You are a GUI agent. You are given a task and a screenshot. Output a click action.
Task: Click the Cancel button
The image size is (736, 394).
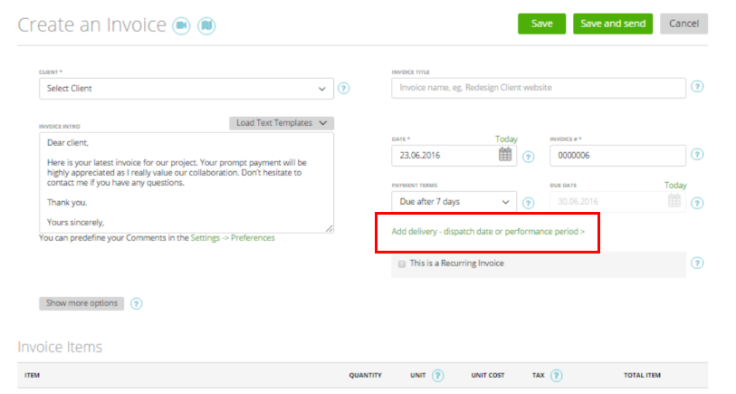tap(683, 24)
